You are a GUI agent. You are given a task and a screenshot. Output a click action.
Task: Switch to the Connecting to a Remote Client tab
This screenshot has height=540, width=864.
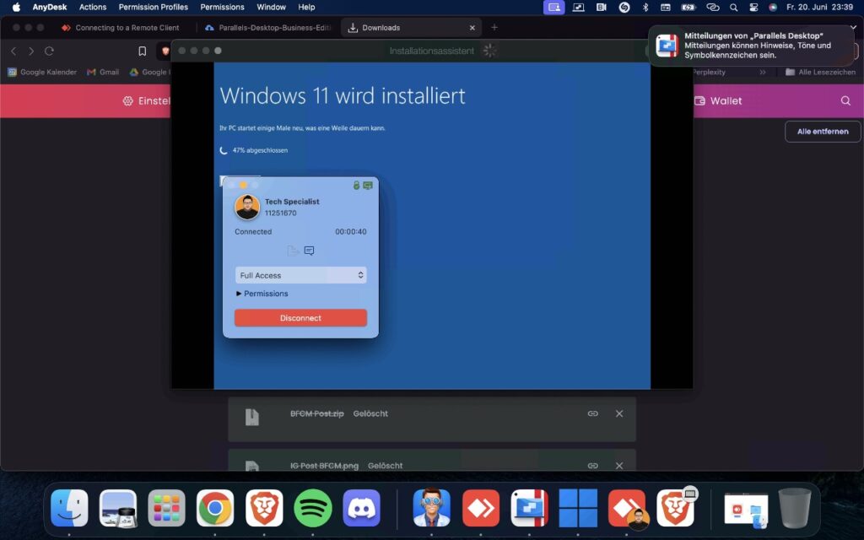(x=127, y=28)
